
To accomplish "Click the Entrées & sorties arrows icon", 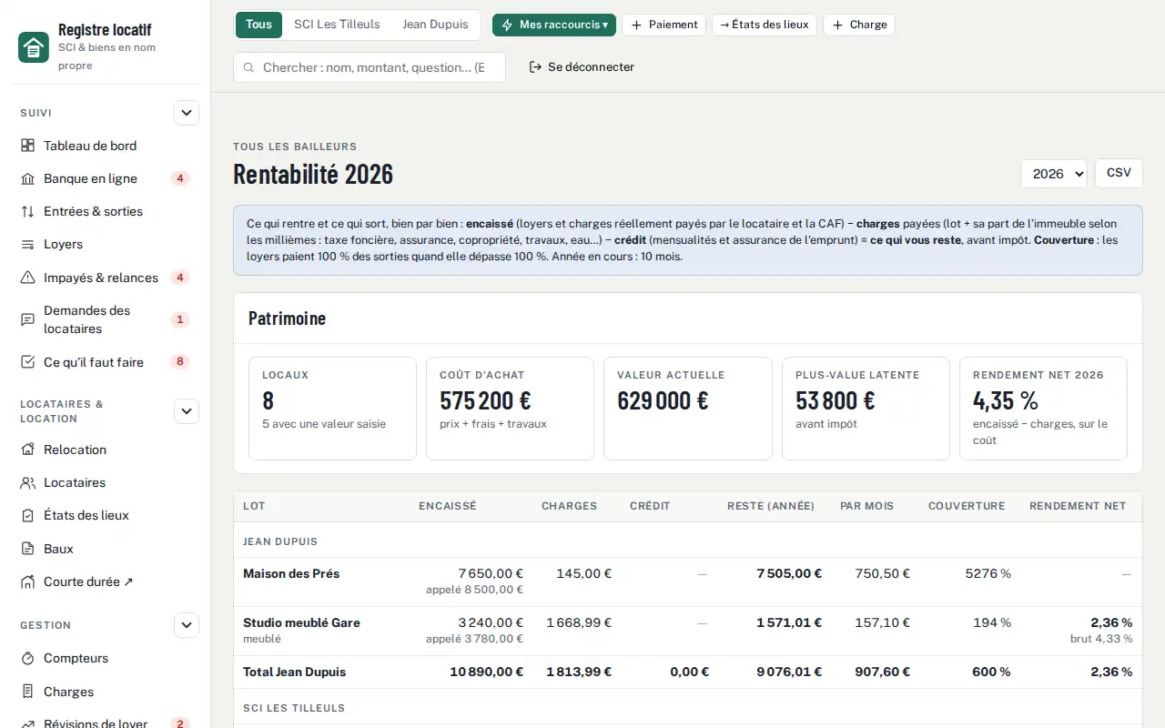I will [x=27, y=211].
